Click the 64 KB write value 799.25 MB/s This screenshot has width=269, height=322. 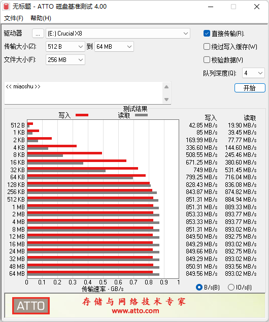coord(201,177)
